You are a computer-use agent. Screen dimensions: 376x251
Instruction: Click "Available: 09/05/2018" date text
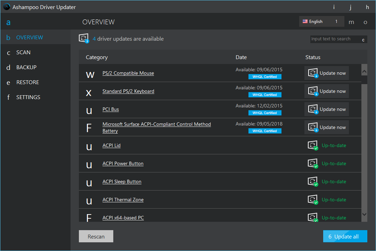click(259, 124)
